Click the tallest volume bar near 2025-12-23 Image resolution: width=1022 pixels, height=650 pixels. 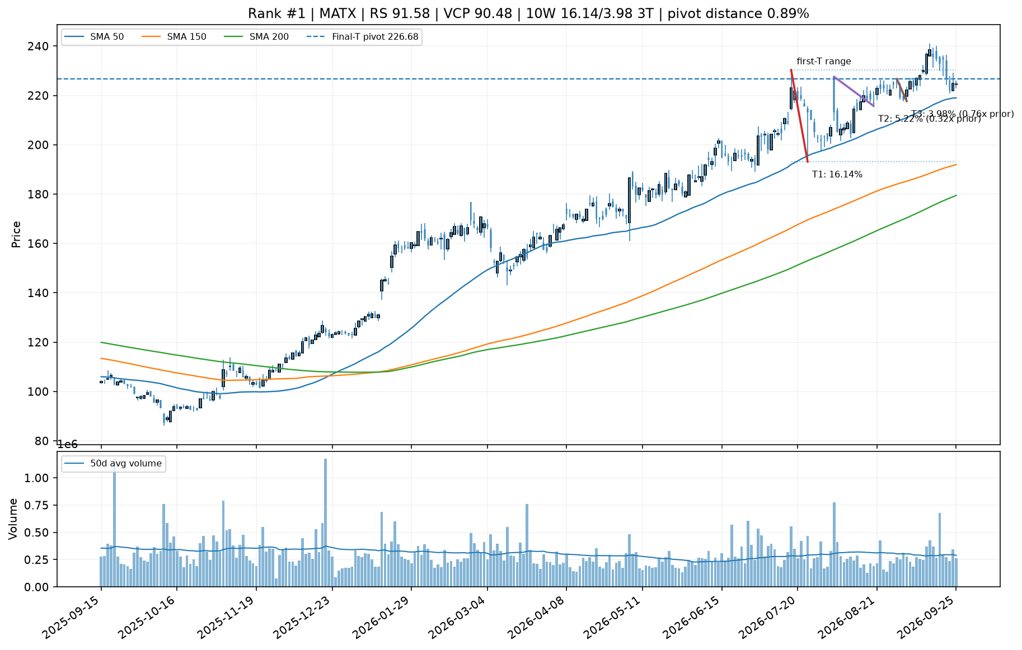point(325,522)
